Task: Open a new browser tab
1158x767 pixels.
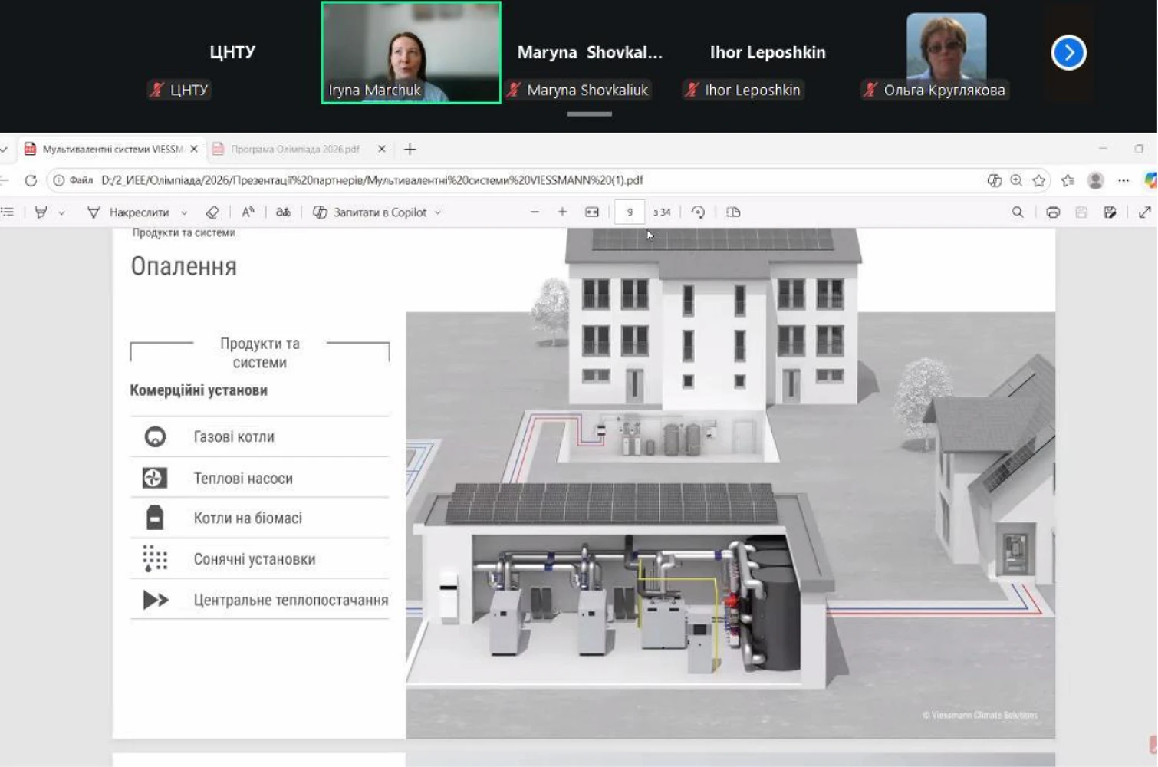Action: tap(410, 150)
